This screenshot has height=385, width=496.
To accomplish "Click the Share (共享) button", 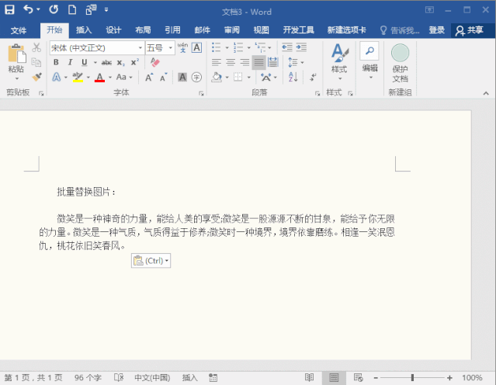I will [x=469, y=30].
